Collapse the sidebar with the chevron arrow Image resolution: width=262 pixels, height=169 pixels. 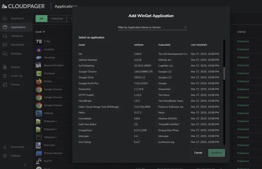click(25, 165)
